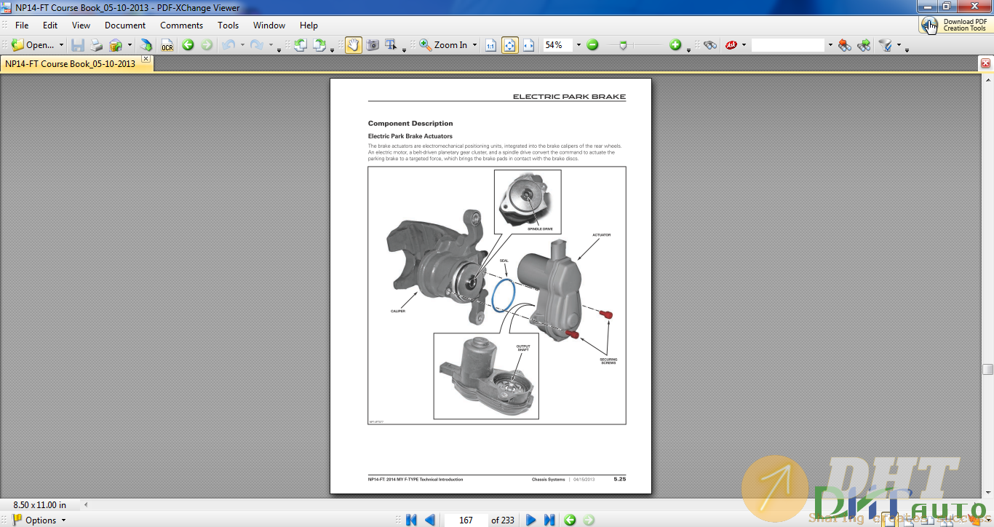Open the Tools menu
The image size is (994, 527).
(x=228, y=25)
